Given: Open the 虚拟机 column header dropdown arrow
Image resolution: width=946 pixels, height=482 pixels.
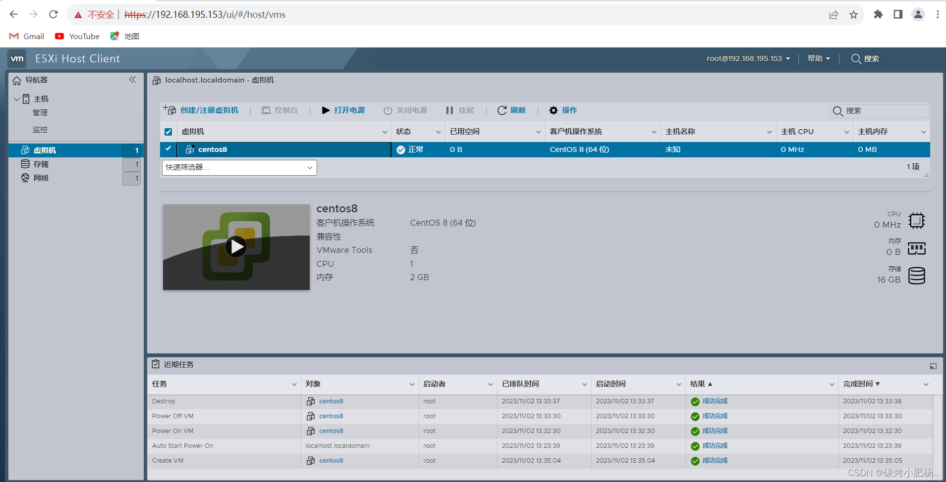Looking at the screenshot, I should click(x=385, y=132).
